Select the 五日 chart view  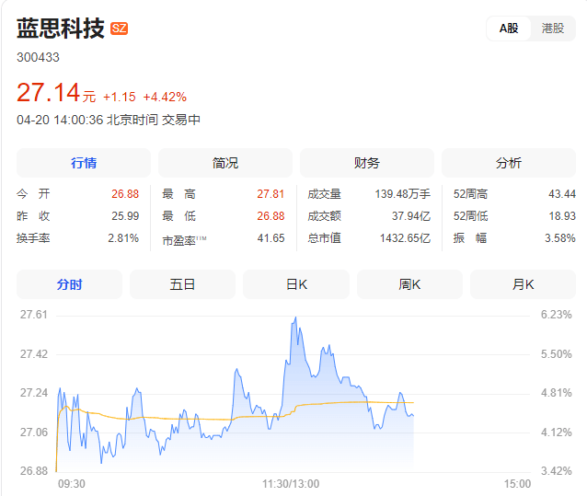(183, 284)
